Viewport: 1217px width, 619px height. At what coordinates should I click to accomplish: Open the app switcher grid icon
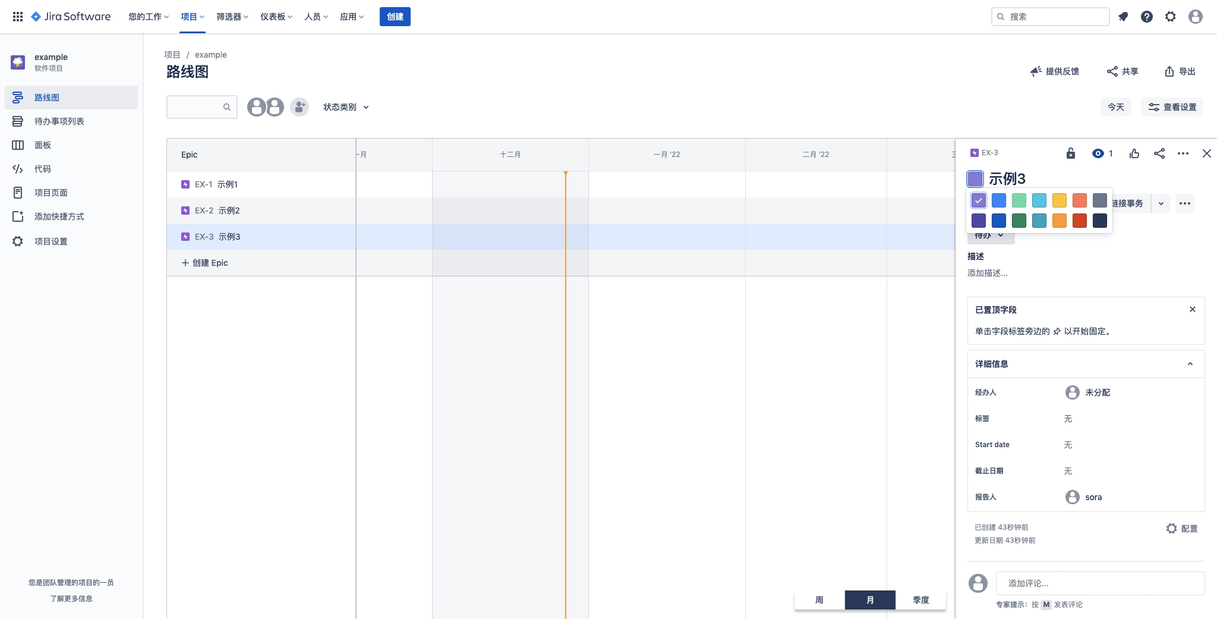18,17
